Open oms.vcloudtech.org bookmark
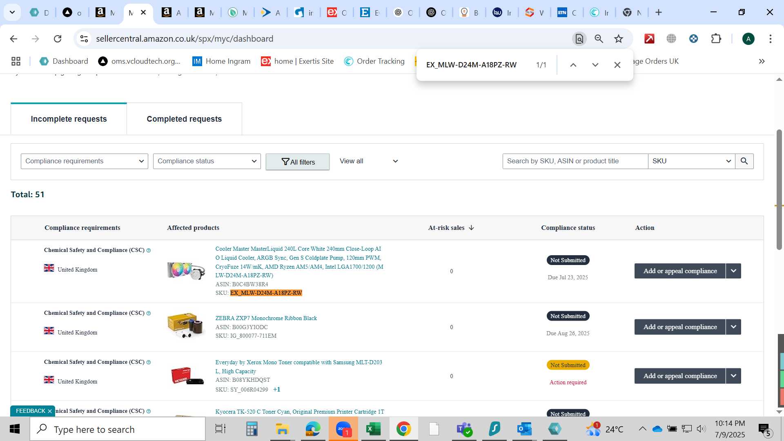Image resolution: width=784 pixels, height=441 pixels. (x=140, y=61)
